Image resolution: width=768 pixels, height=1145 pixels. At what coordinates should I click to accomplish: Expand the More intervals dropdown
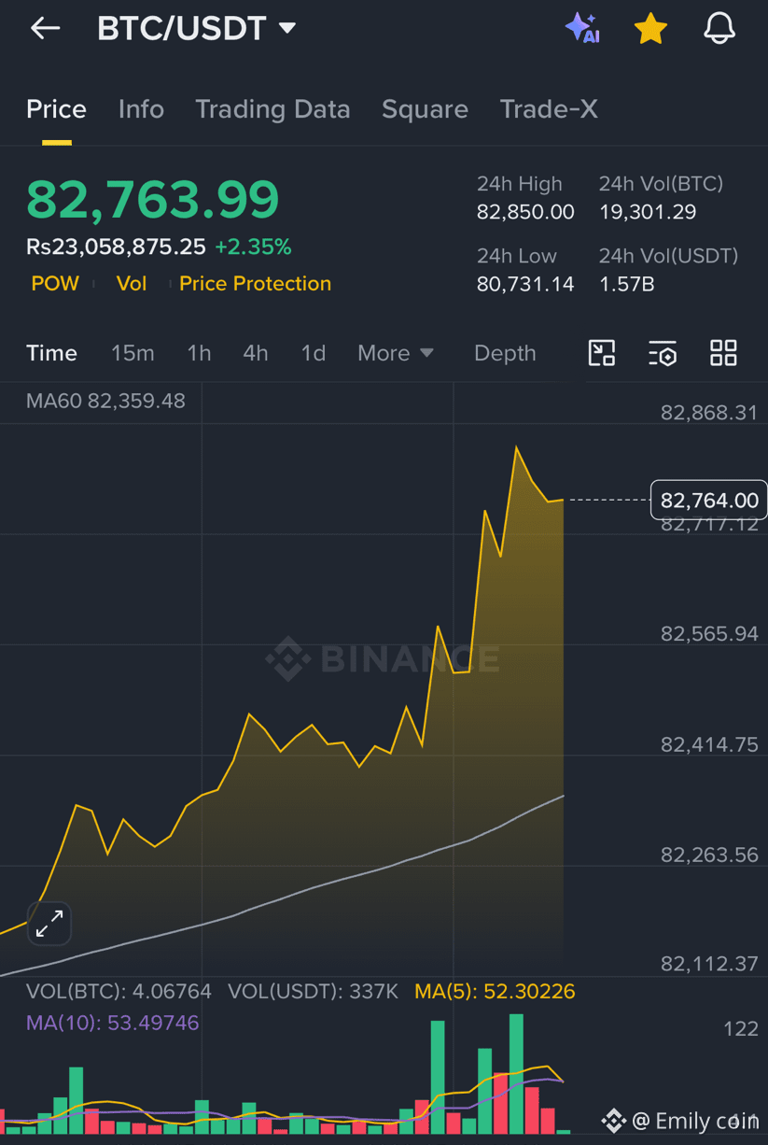point(396,353)
